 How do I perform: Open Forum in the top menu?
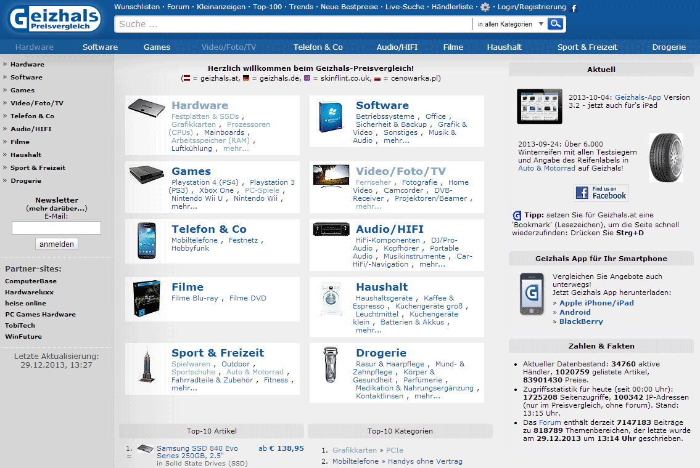(178, 7)
